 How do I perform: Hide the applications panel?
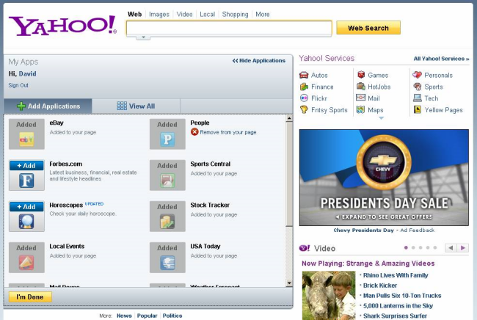[x=259, y=60]
